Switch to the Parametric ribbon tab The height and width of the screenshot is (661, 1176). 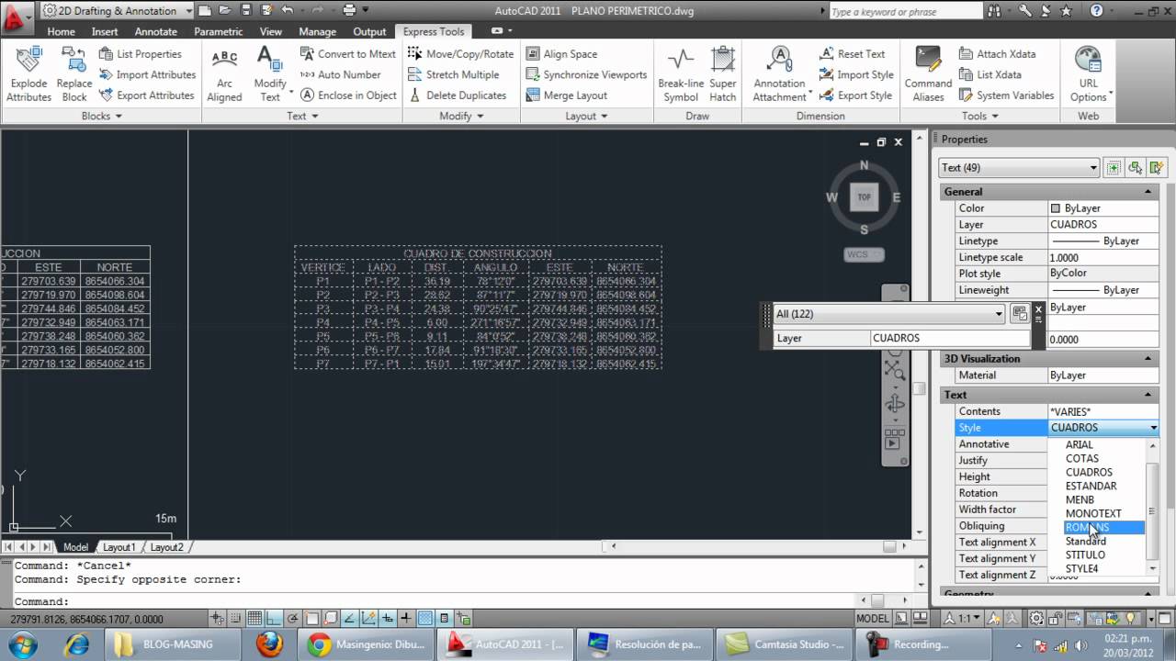[x=218, y=30]
